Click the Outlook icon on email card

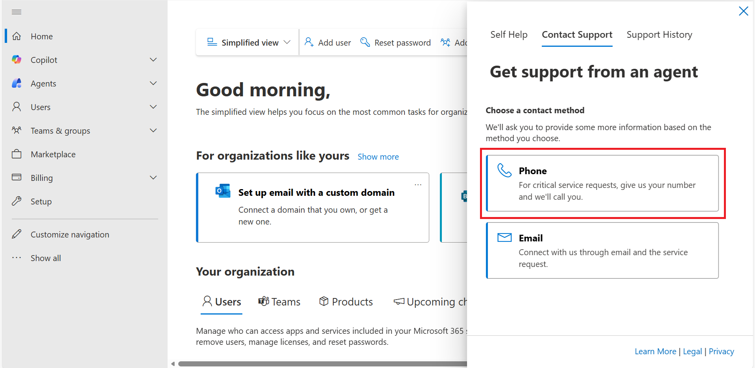[x=223, y=191]
